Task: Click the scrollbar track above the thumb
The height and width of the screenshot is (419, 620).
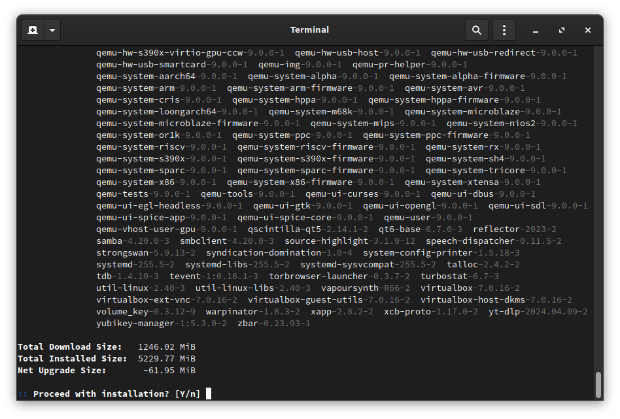Action: coord(598,196)
